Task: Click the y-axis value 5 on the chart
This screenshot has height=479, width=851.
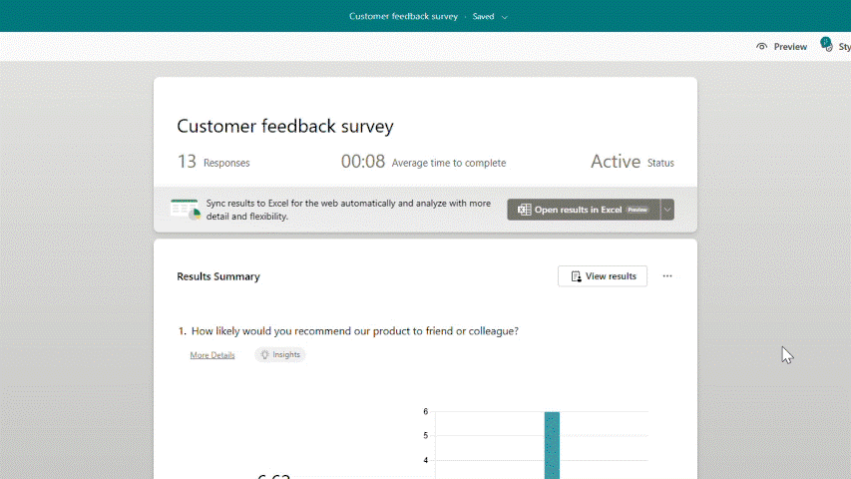Action: pyautogui.click(x=425, y=436)
